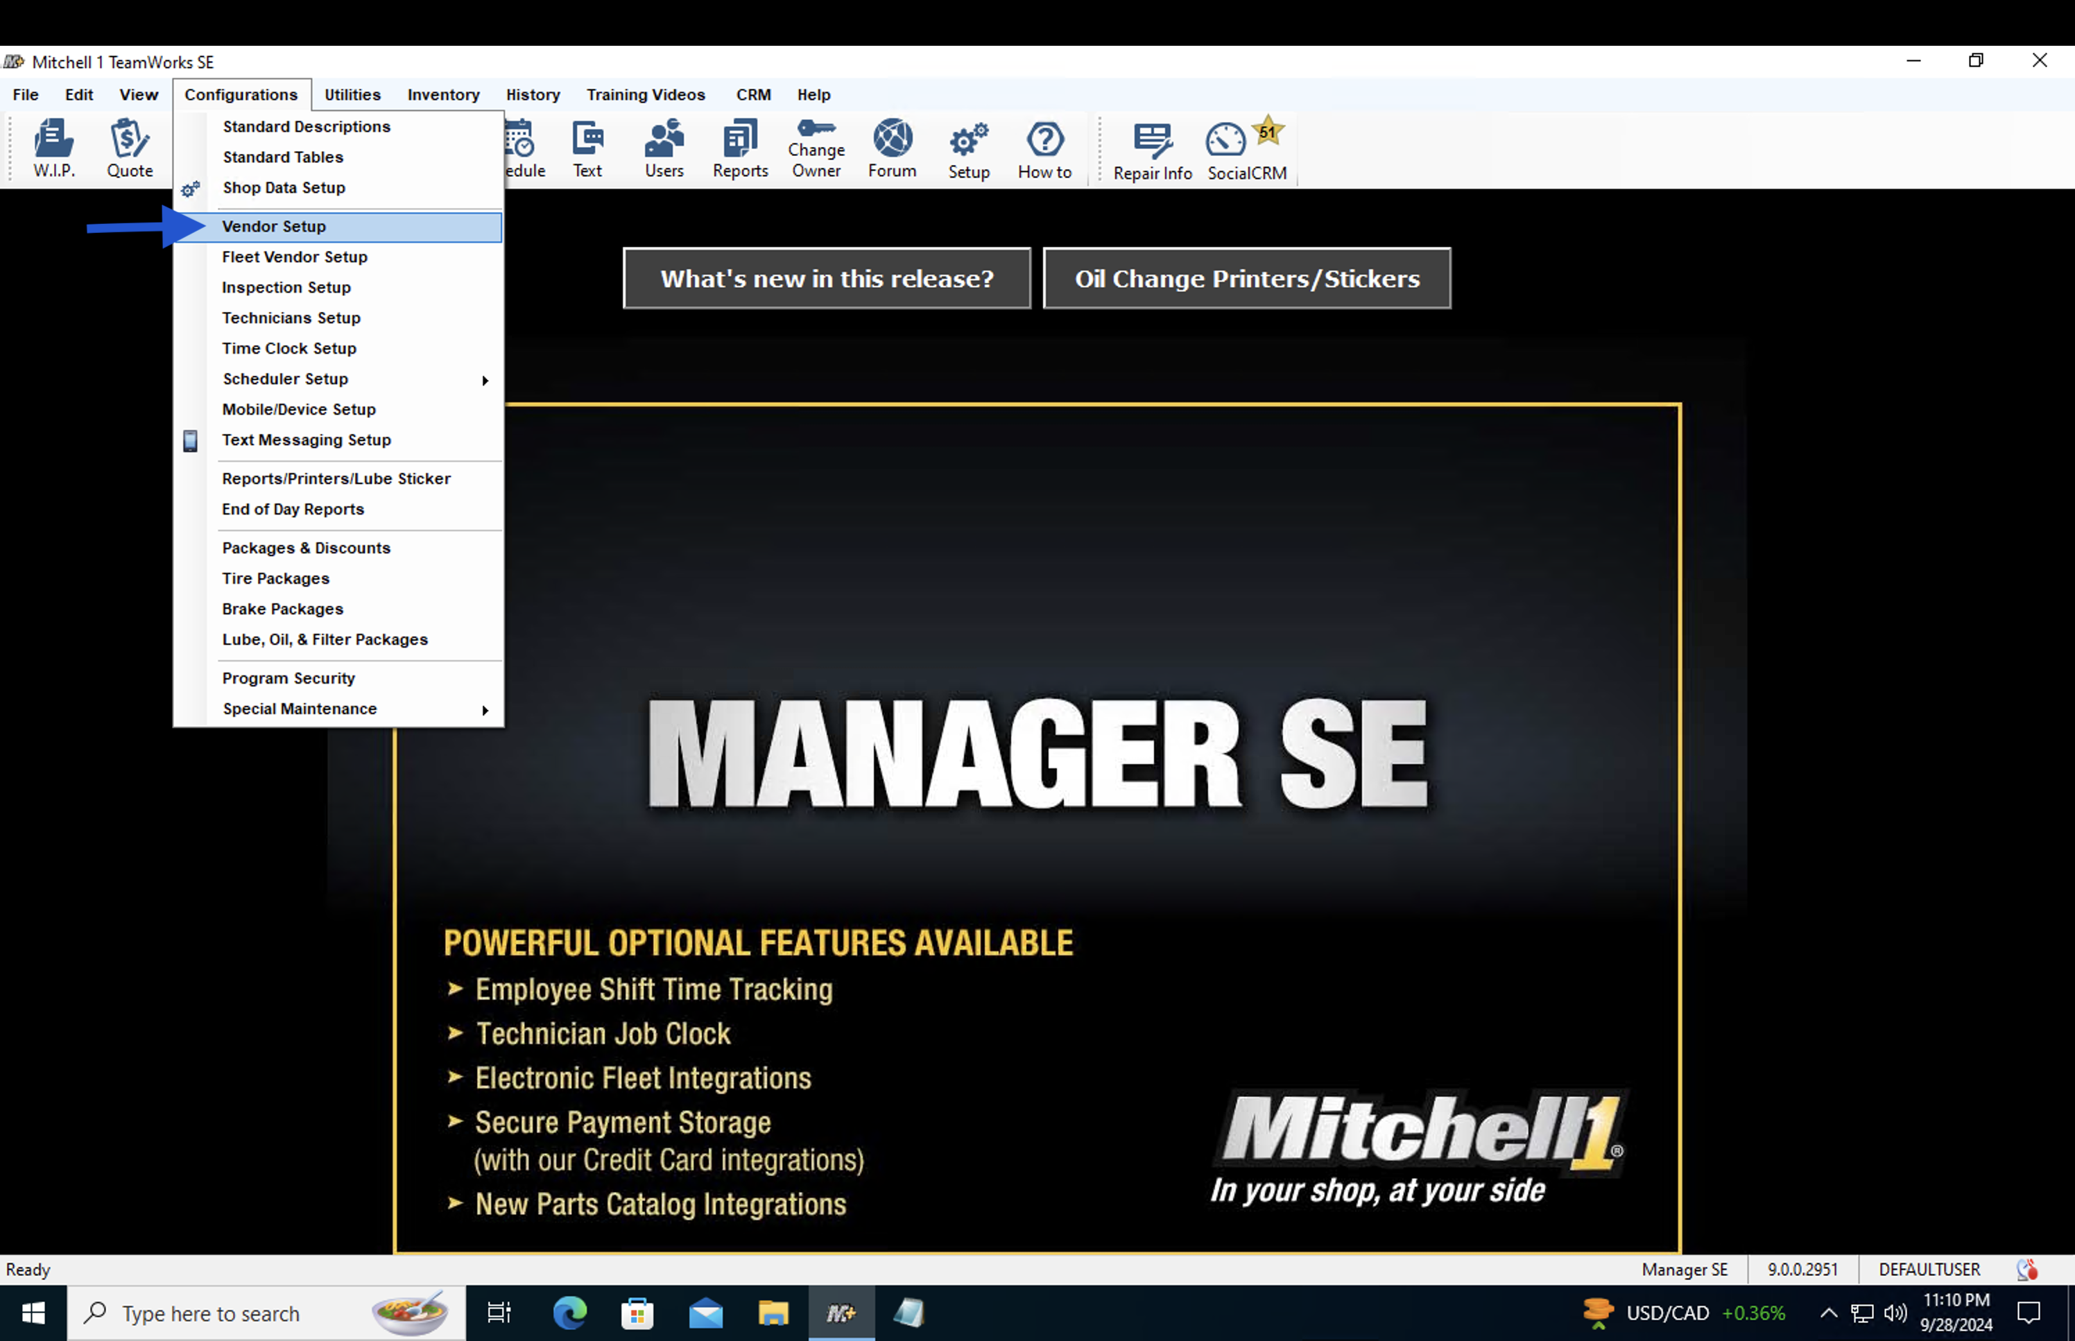Select Standard Descriptions menu entry
2075x1341 pixels.
click(x=338, y=126)
